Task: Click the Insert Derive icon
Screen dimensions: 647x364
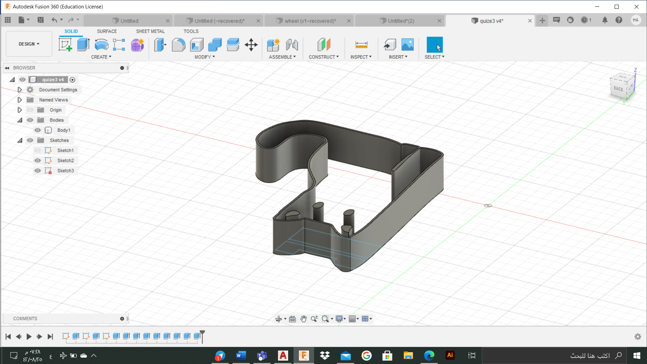Action: (x=390, y=44)
